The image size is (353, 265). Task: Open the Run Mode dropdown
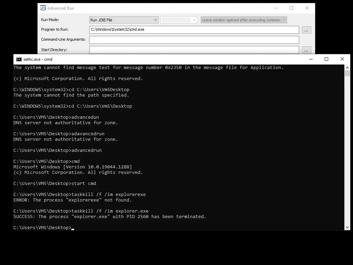[124, 20]
